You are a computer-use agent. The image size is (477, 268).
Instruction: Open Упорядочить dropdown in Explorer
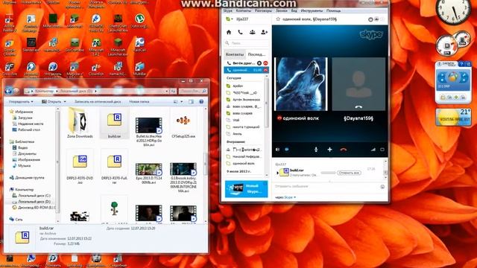[x=21, y=101]
